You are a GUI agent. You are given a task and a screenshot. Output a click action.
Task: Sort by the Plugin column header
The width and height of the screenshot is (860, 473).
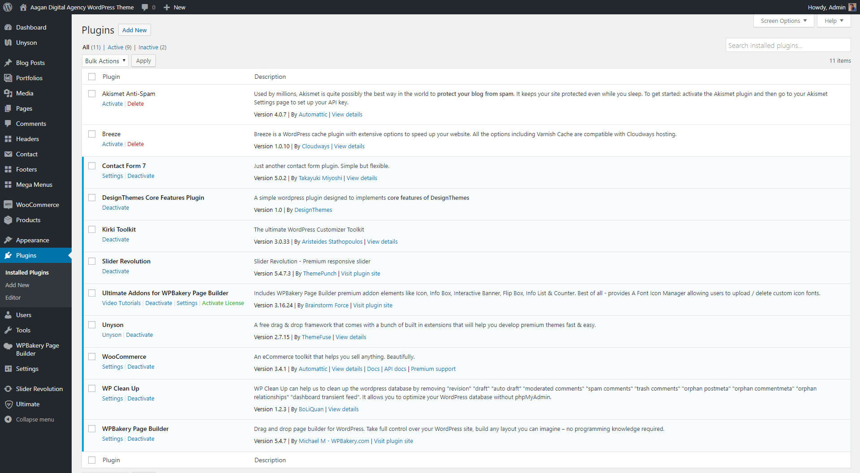[111, 77]
